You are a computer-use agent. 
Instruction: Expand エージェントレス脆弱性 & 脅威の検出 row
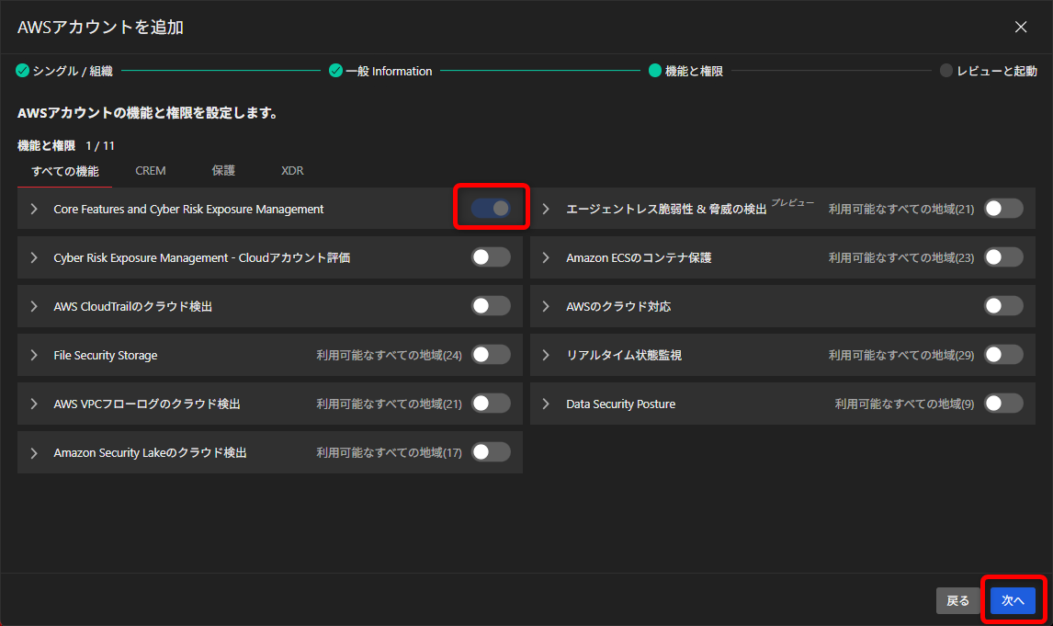[x=546, y=209]
